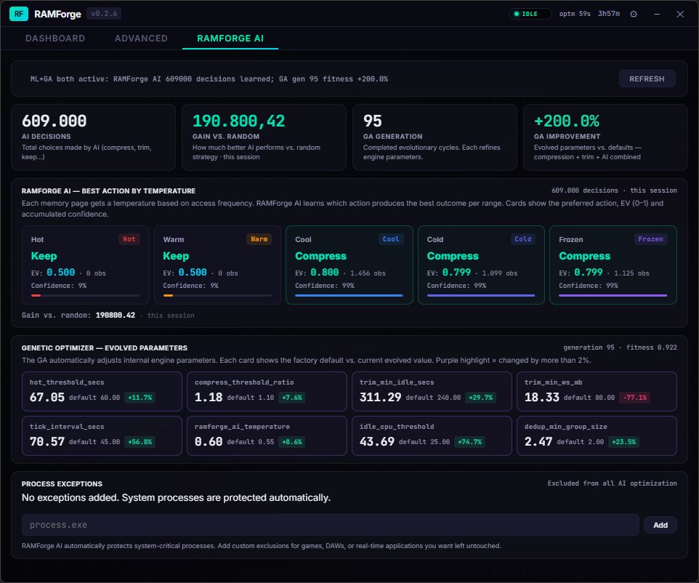Click the +74.7% change badge

tap(470, 442)
